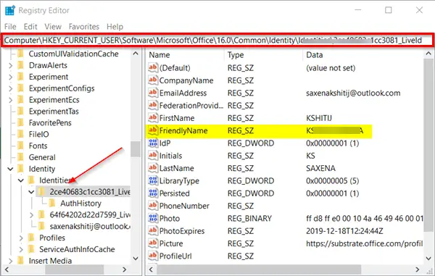Click the 0x00000005 (5) data value
Image resolution: width=435 pixels, height=276 pixels.
coord(332,181)
